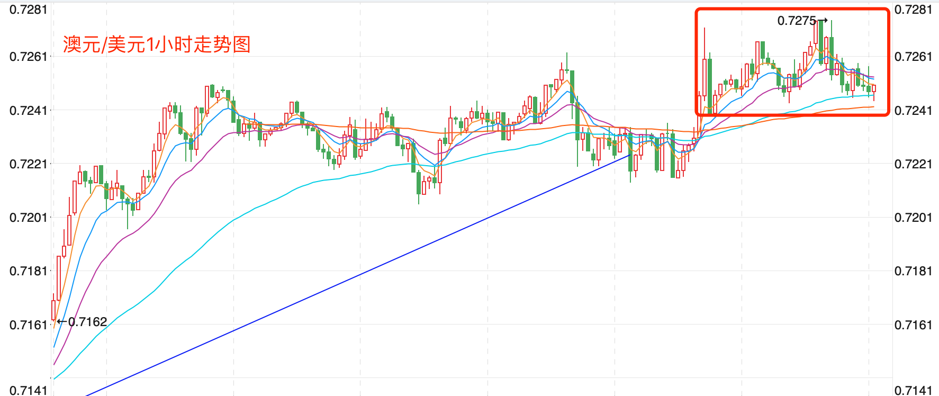
Task: Click the 0.7161 label on right axis
Action: pyautogui.click(x=913, y=325)
